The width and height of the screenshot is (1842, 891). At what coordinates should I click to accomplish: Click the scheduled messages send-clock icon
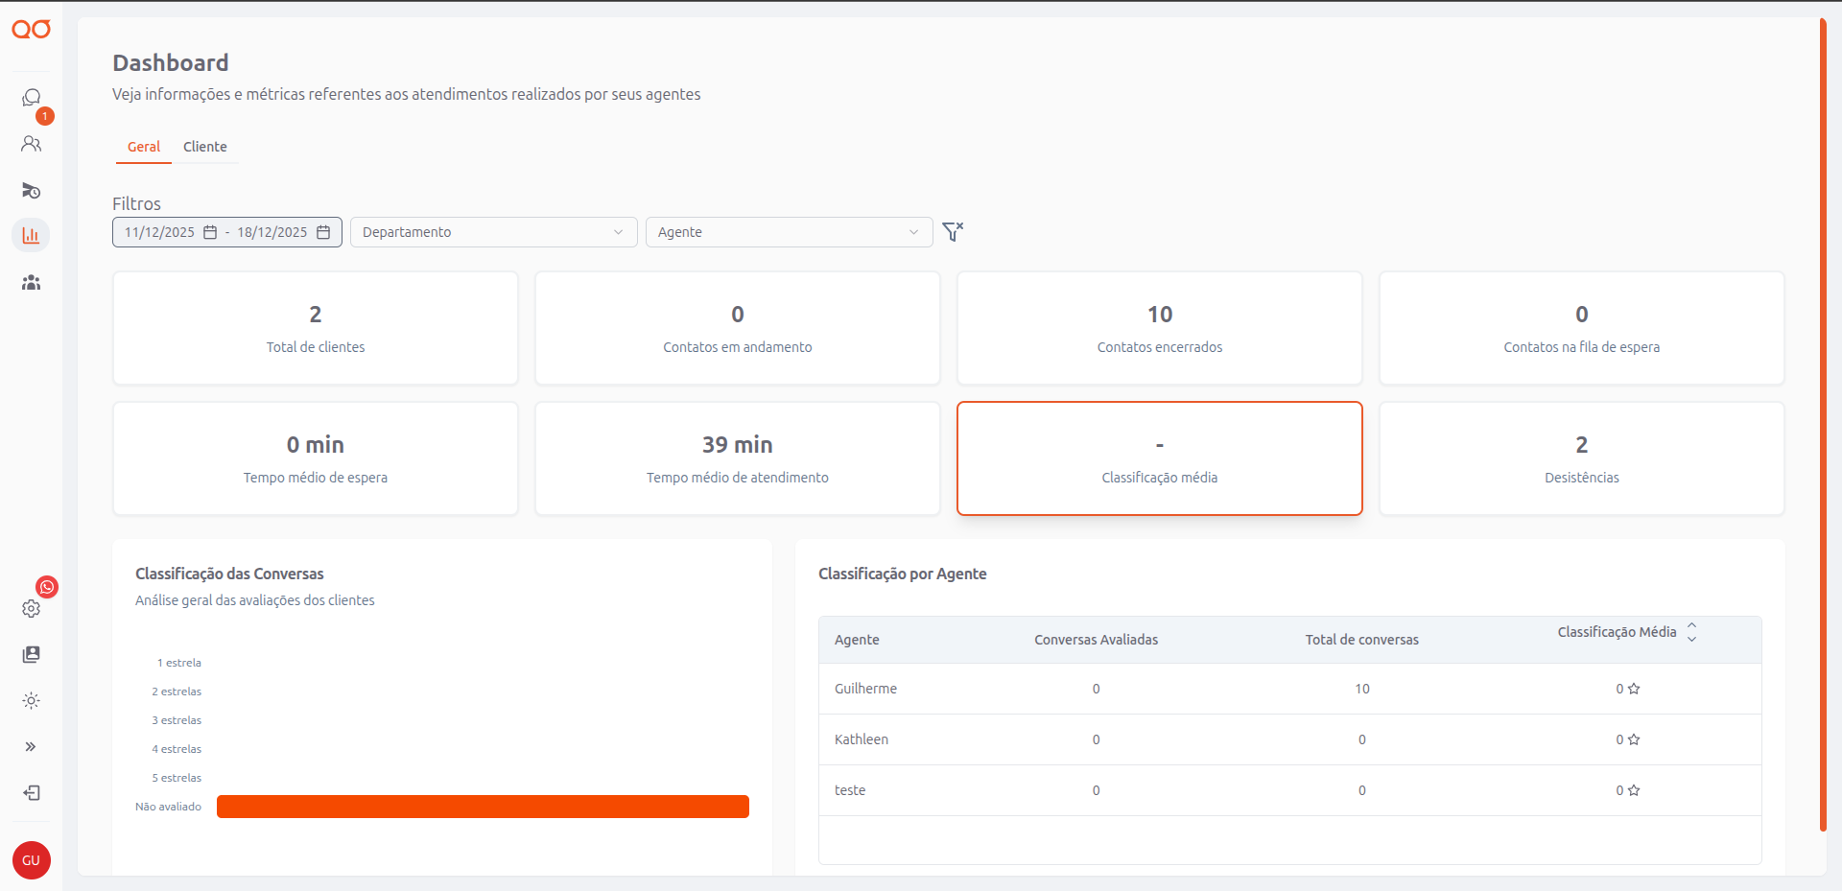tap(32, 190)
